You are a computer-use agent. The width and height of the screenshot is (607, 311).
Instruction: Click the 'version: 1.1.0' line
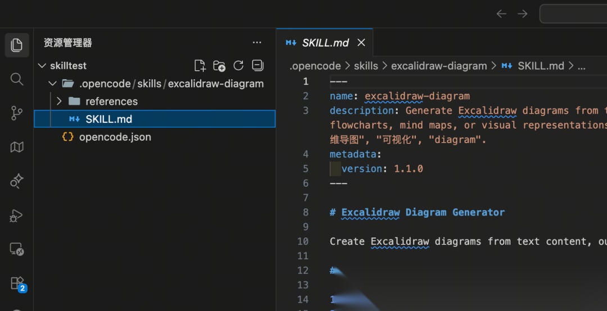382,168
